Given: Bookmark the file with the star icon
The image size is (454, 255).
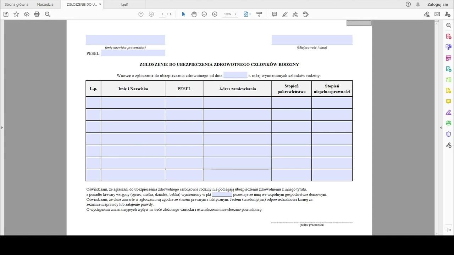Looking at the screenshot, I should coord(16,14).
